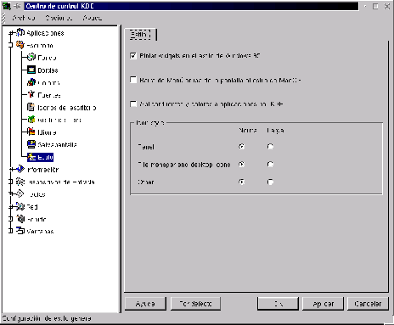The width and height of the screenshot is (394, 325).
Task: Open the theme manager icon below Iconos
Action: pyautogui.click(x=31, y=120)
